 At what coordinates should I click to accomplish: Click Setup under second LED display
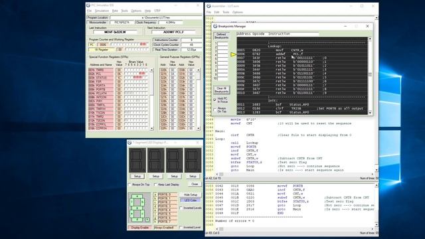click(155, 177)
